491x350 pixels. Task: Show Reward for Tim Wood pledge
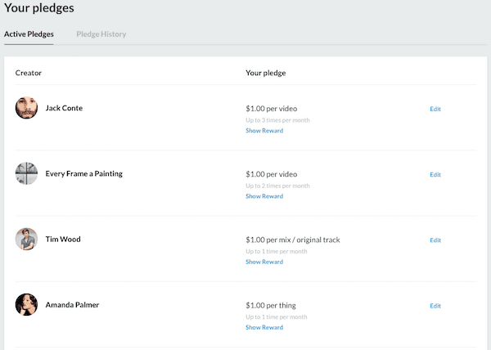(264, 262)
